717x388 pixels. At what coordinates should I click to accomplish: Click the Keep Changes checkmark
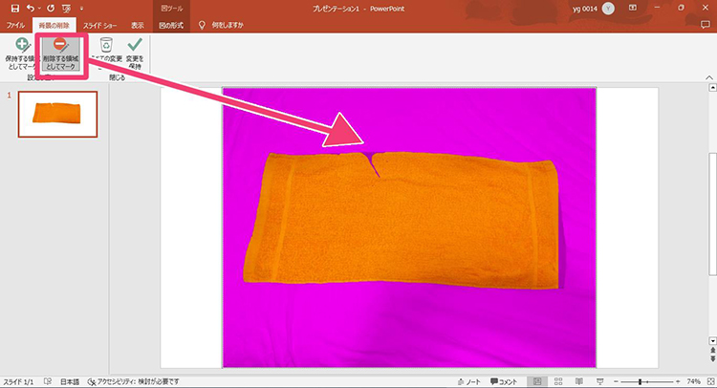point(136,54)
